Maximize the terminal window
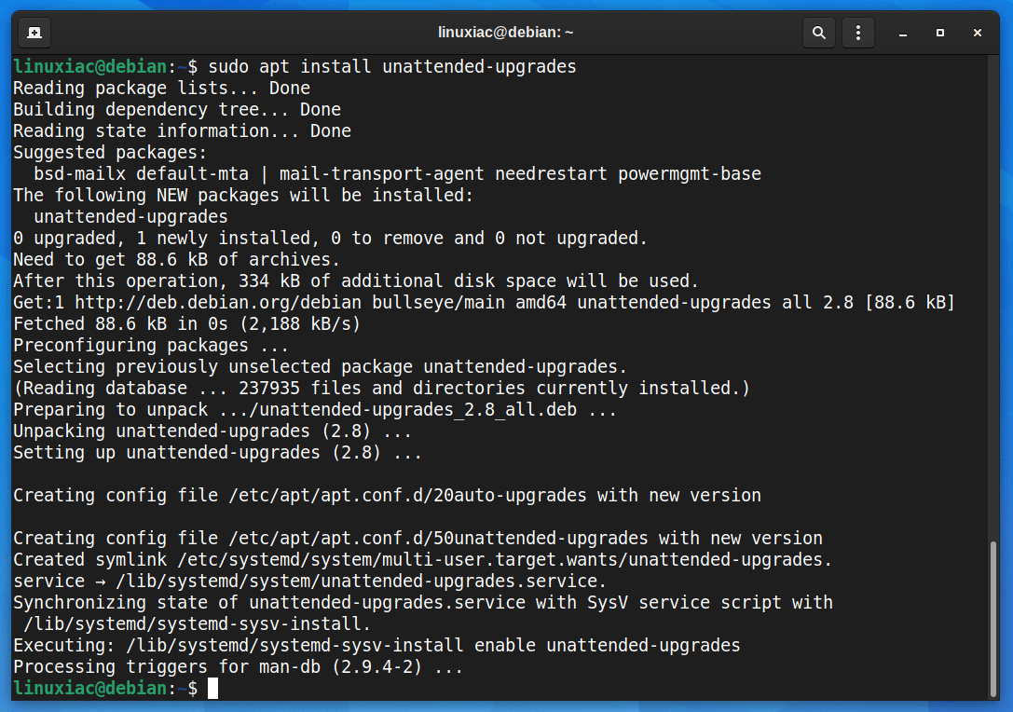The height and width of the screenshot is (712, 1013). (939, 32)
